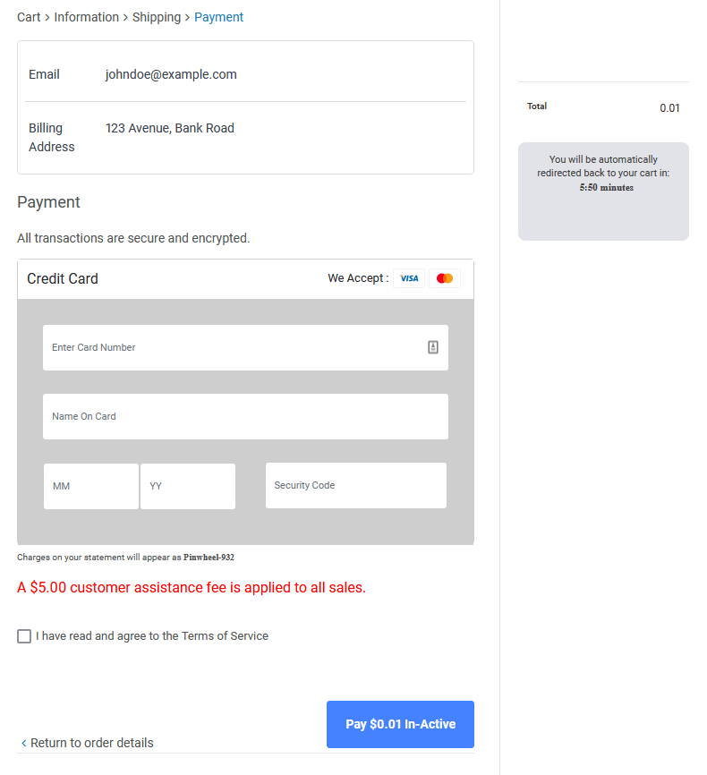Image resolution: width=707 pixels, height=775 pixels.
Task: Go back to the Shipping breadcrumb step
Action: coord(157,17)
